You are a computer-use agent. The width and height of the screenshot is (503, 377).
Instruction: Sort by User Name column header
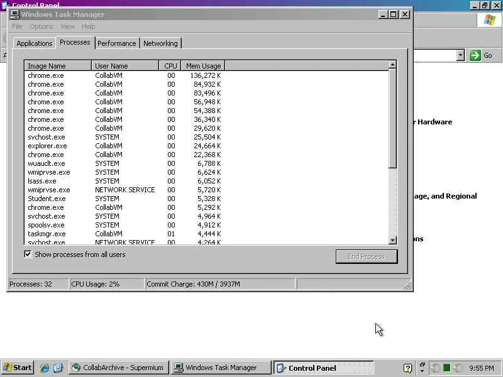125,66
